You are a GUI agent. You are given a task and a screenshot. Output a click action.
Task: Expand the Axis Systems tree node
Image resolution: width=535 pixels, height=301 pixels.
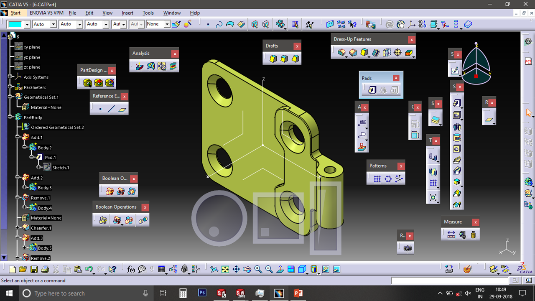tap(10, 77)
